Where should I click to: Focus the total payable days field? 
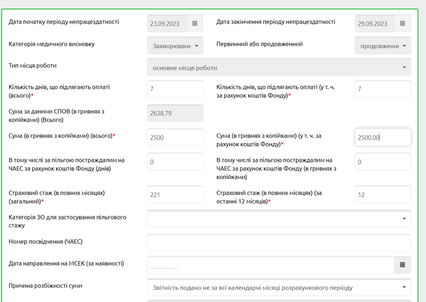[175, 89]
